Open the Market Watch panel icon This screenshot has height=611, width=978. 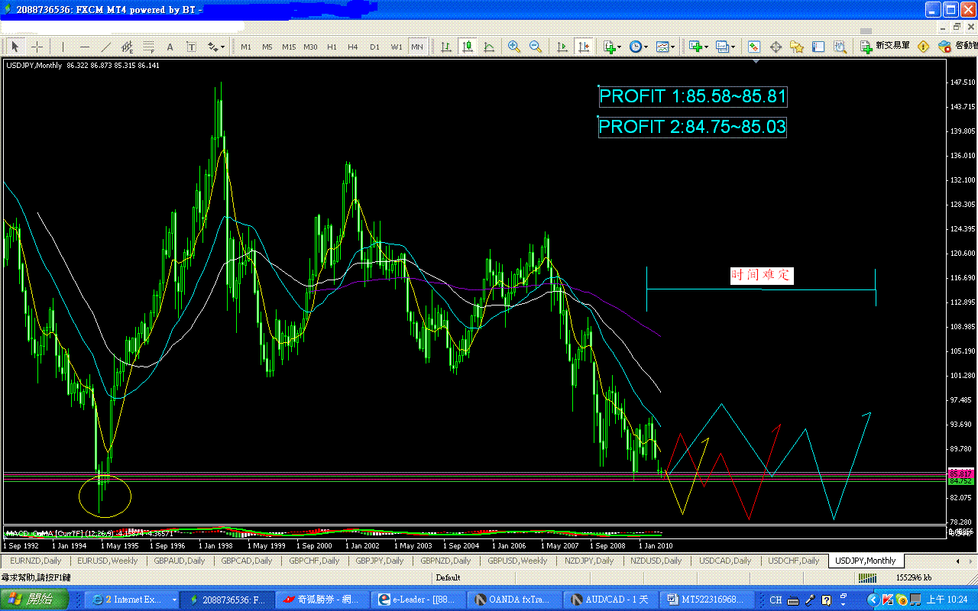[754, 47]
